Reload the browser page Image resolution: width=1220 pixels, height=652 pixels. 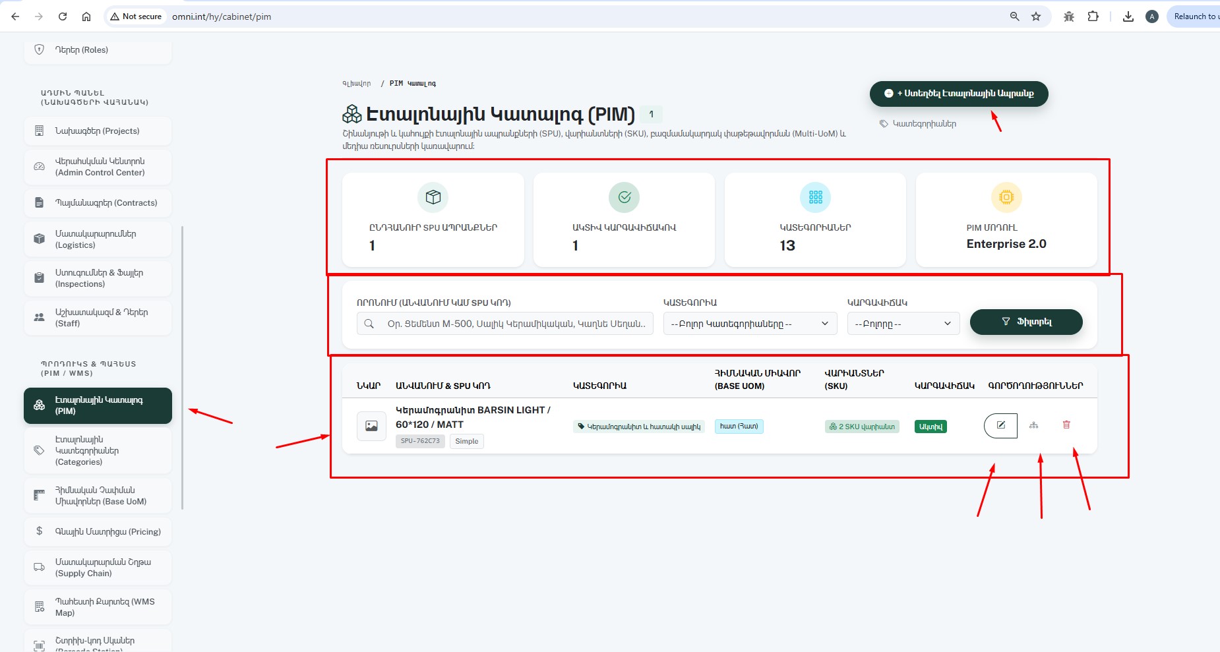pyautogui.click(x=63, y=16)
